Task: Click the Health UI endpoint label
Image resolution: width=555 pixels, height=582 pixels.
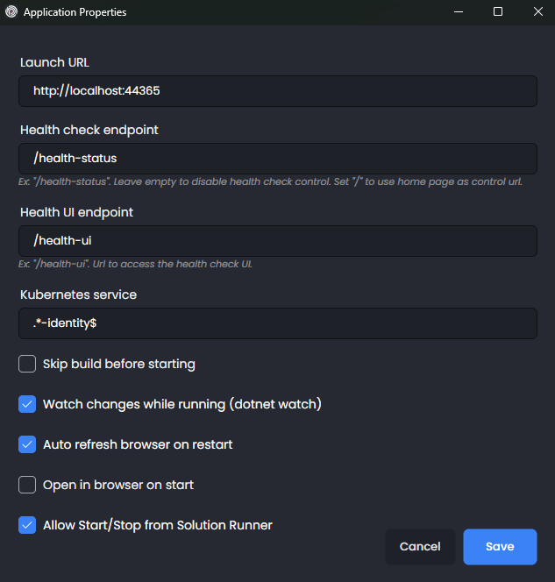Action: tap(77, 212)
